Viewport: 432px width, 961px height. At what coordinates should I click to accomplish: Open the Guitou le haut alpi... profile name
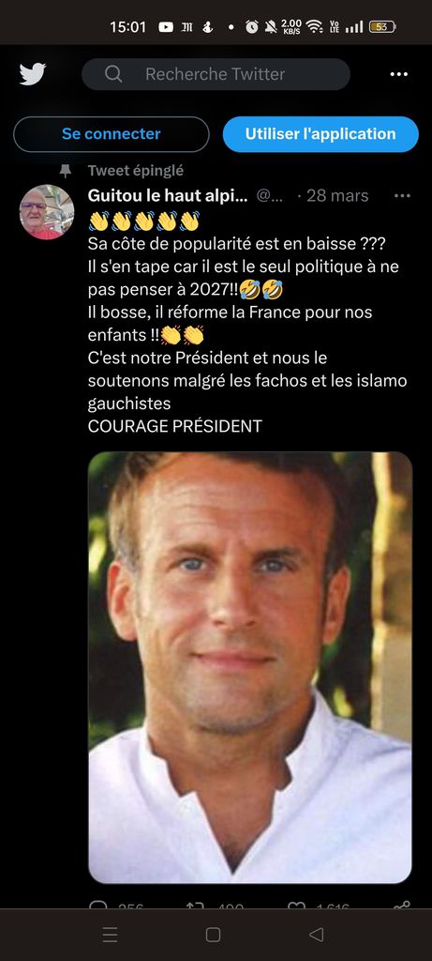[168, 195]
